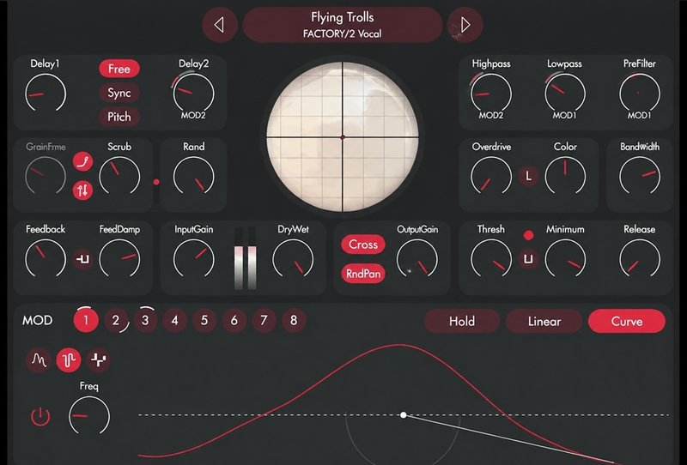Click the Thresh knob
Viewport: 687px width, 465px height.
coord(490,258)
